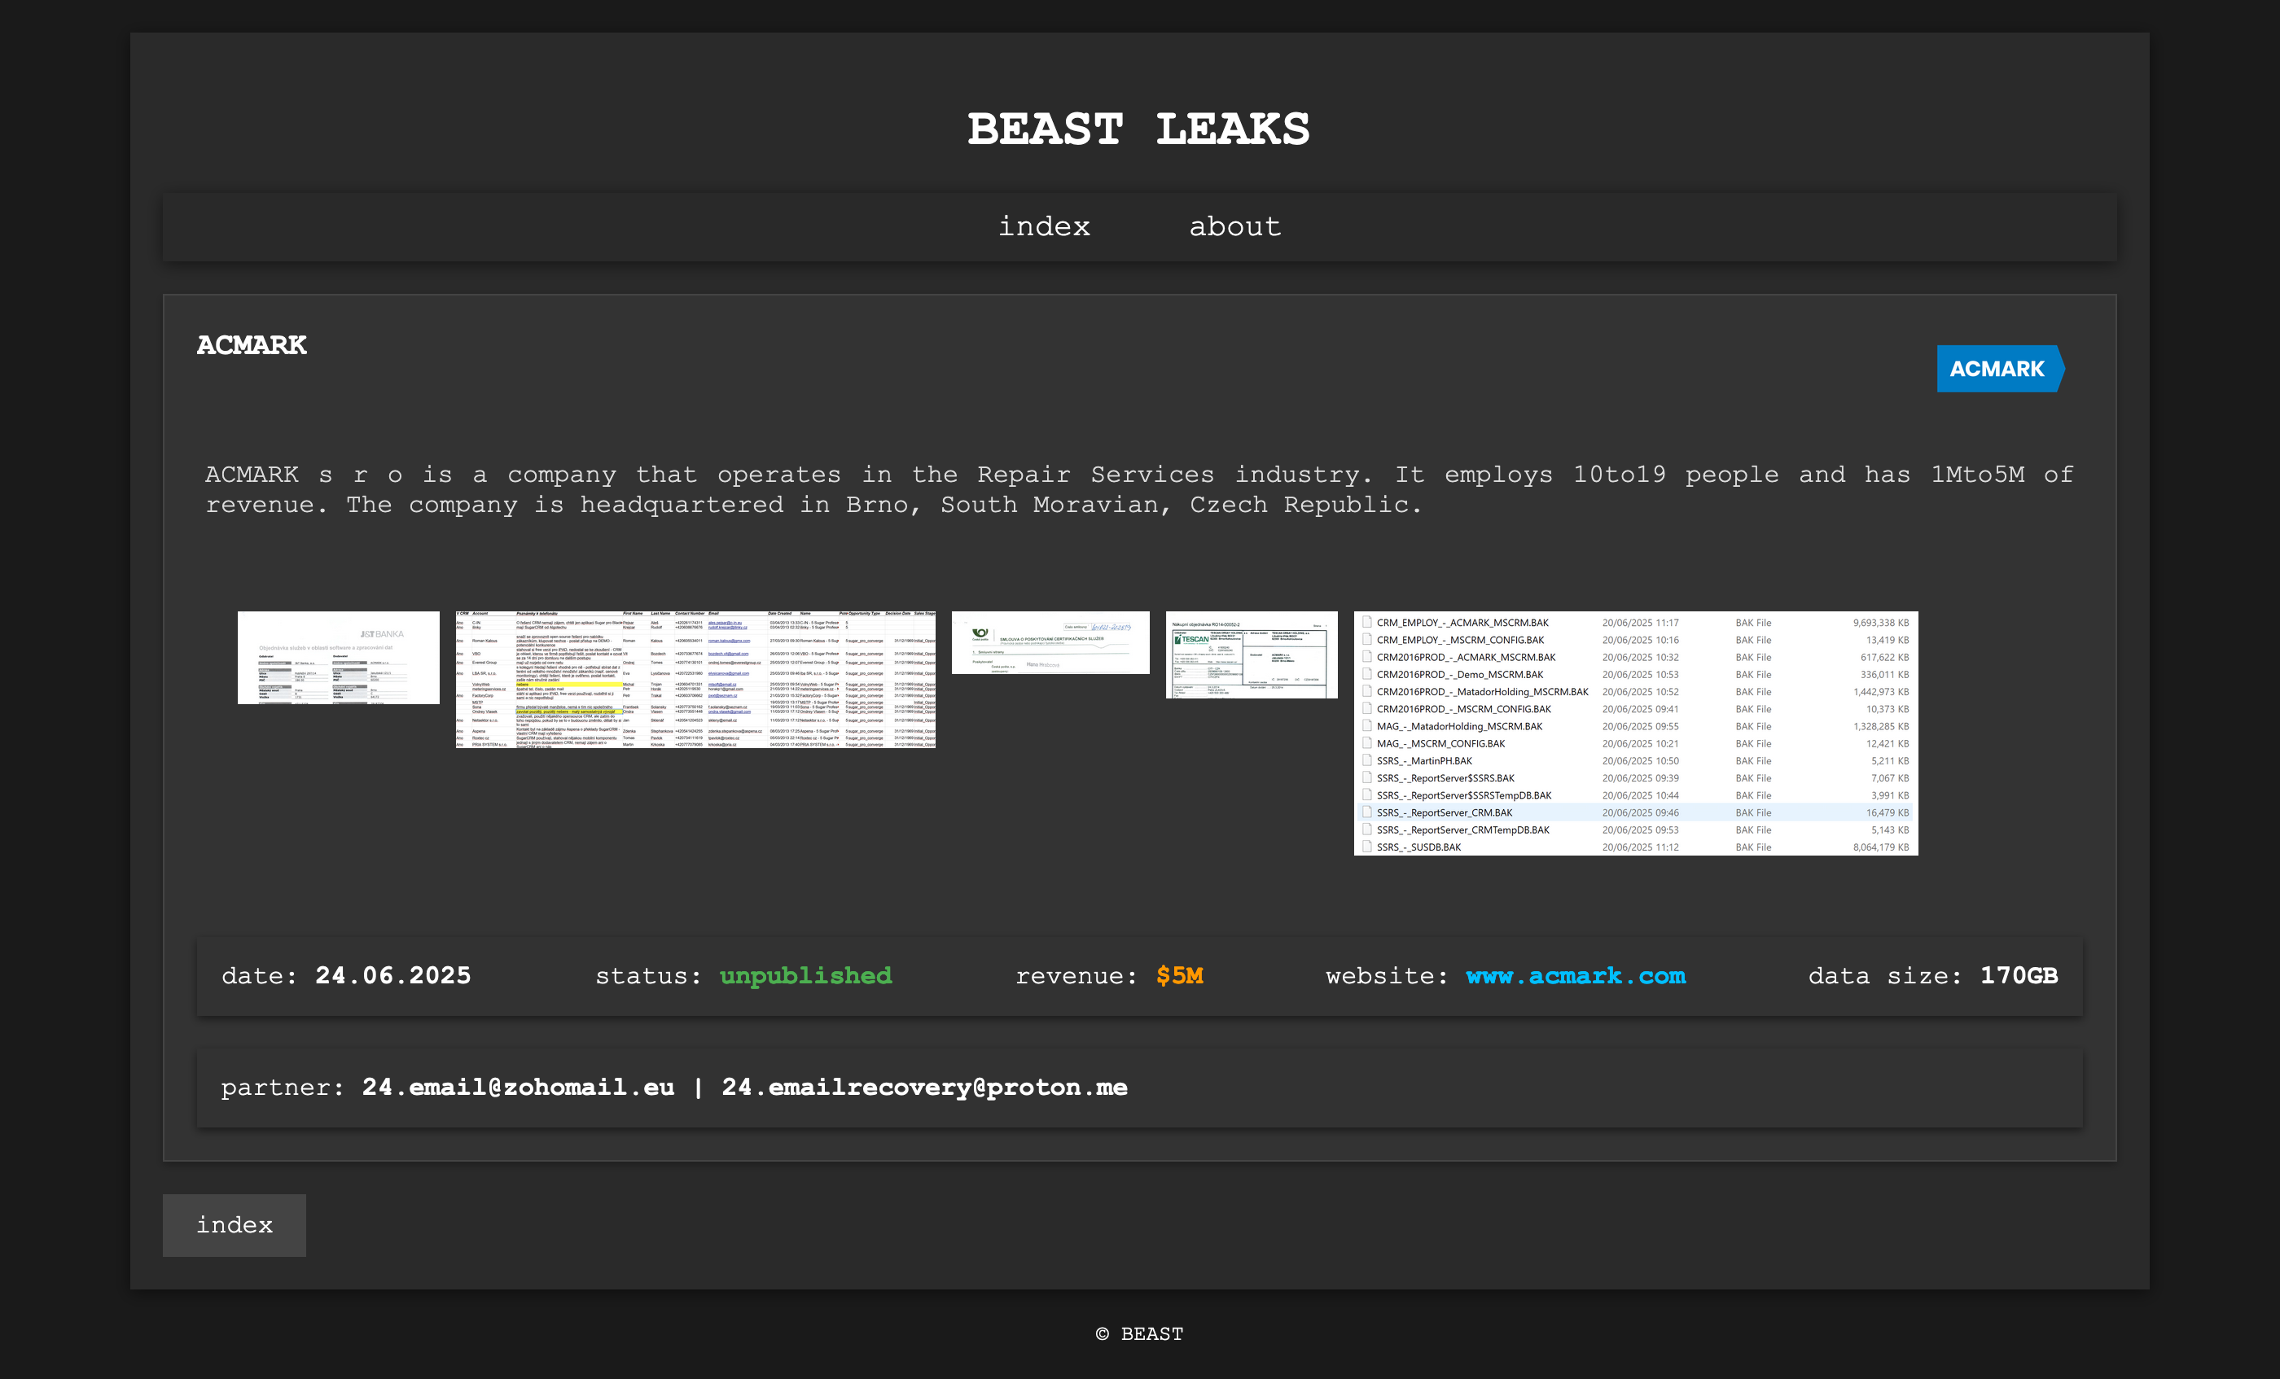Click the ACMARK company heading
The image size is (2280, 1379).
click(x=251, y=345)
